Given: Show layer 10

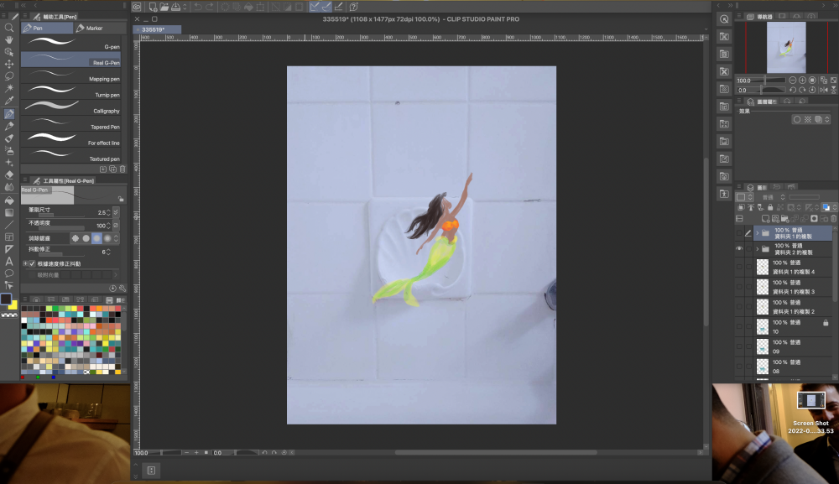Looking at the screenshot, I should coord(739,326).
